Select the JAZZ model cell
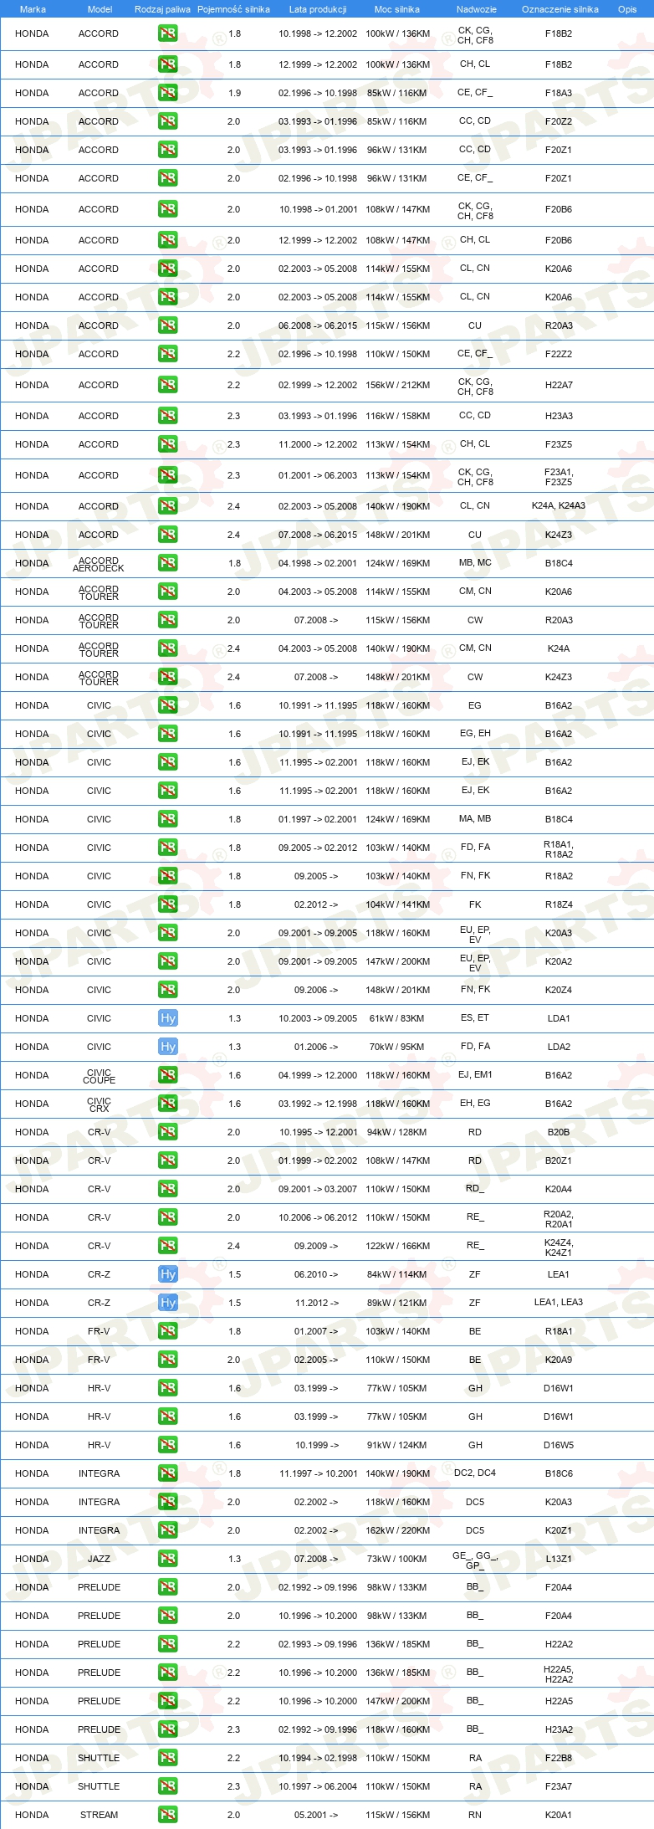The width and height of the screenshot is (654, 1829). tap(99, 1559)
